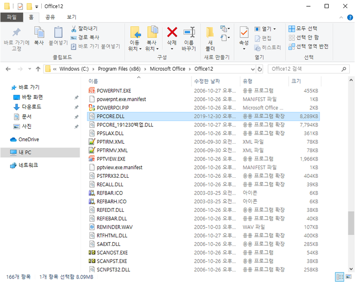Switch to the View (보기) ribbon tab
The height and width of the screenshot is (282, 355).
pos(71,17)
